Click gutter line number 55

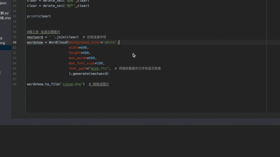pos(14,16)
